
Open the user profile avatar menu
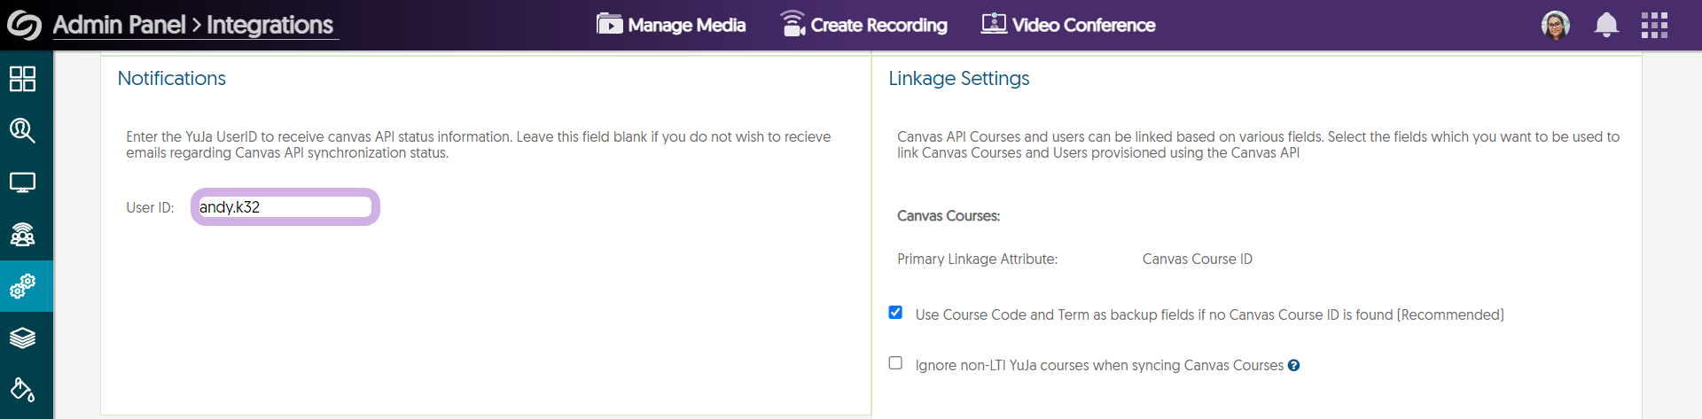click(x=1556, y=25)
